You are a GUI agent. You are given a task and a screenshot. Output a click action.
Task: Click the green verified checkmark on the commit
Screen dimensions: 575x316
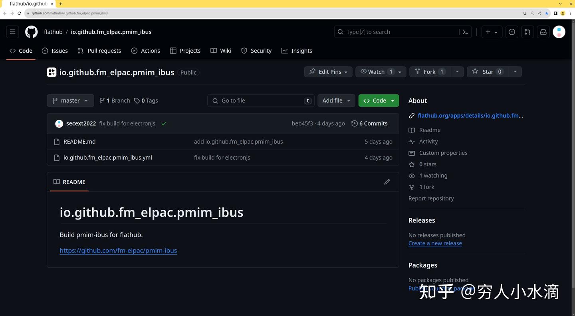click(x=164, y=124)
